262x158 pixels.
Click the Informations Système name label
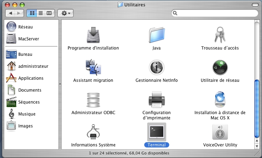93,145
